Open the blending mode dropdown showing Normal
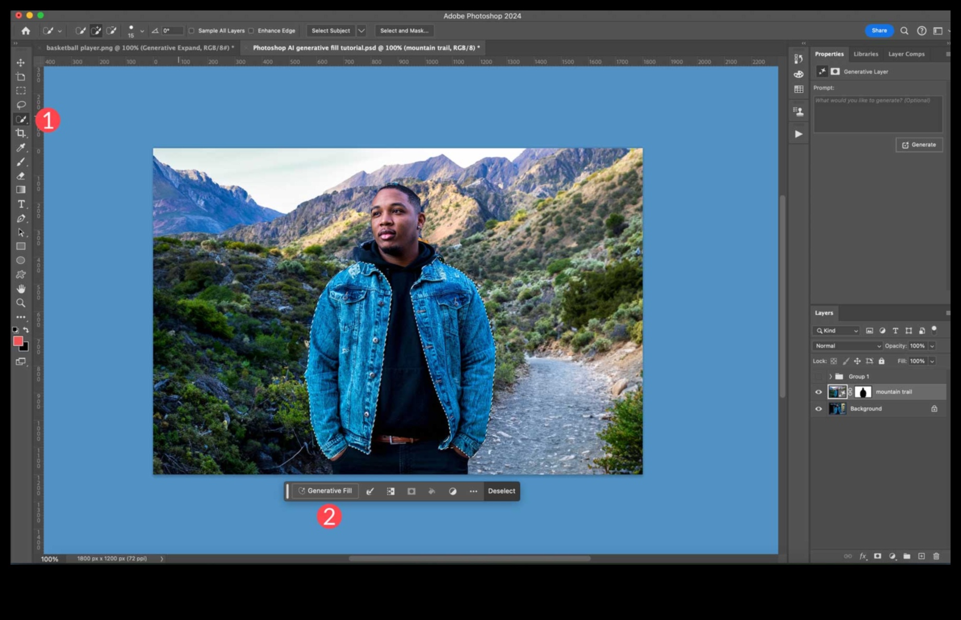961x620 pixels. 847,345
